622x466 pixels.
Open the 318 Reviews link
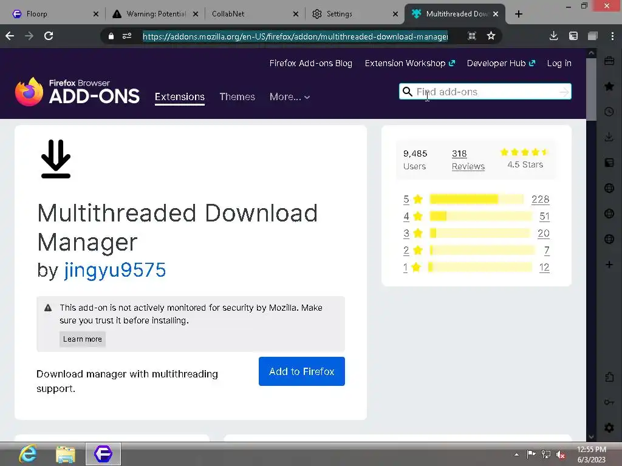pos(468,160)
